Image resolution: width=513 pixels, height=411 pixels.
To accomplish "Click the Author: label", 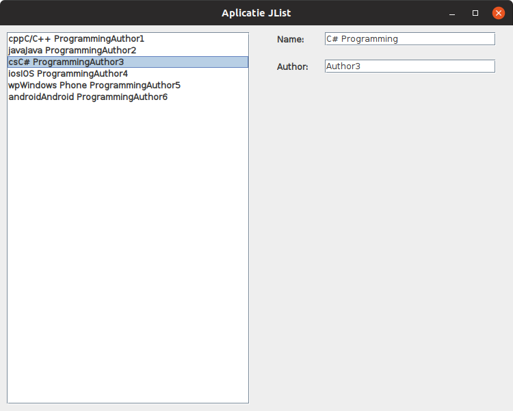I will click(x=292, y=67).
